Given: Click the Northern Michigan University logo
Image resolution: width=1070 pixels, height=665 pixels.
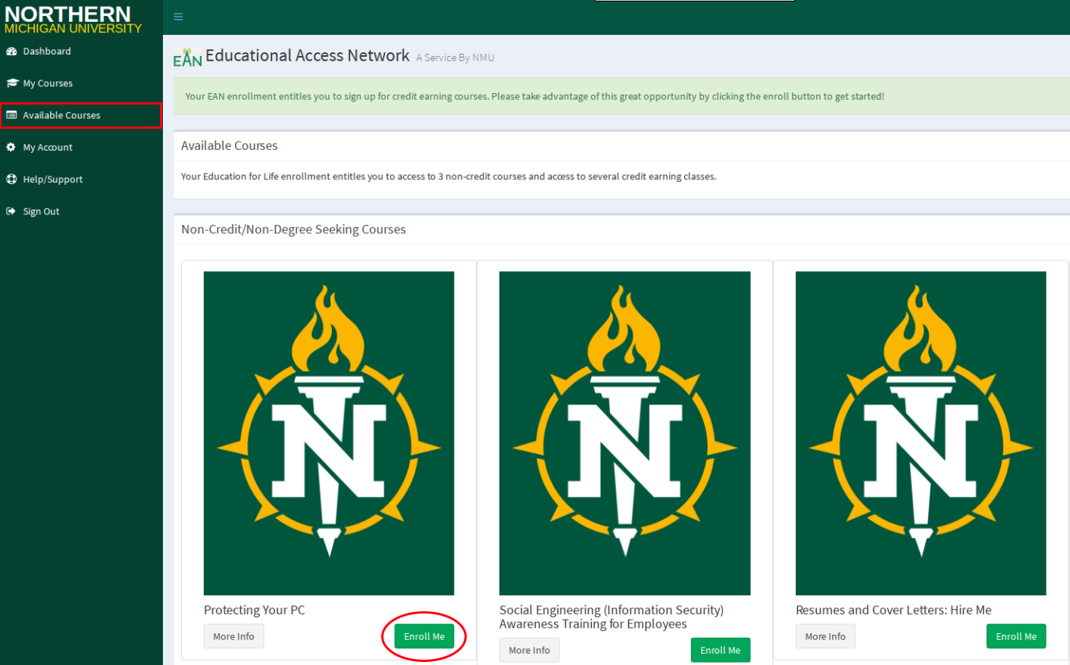Looking at the screenshot, I should [x=73, y=20].
